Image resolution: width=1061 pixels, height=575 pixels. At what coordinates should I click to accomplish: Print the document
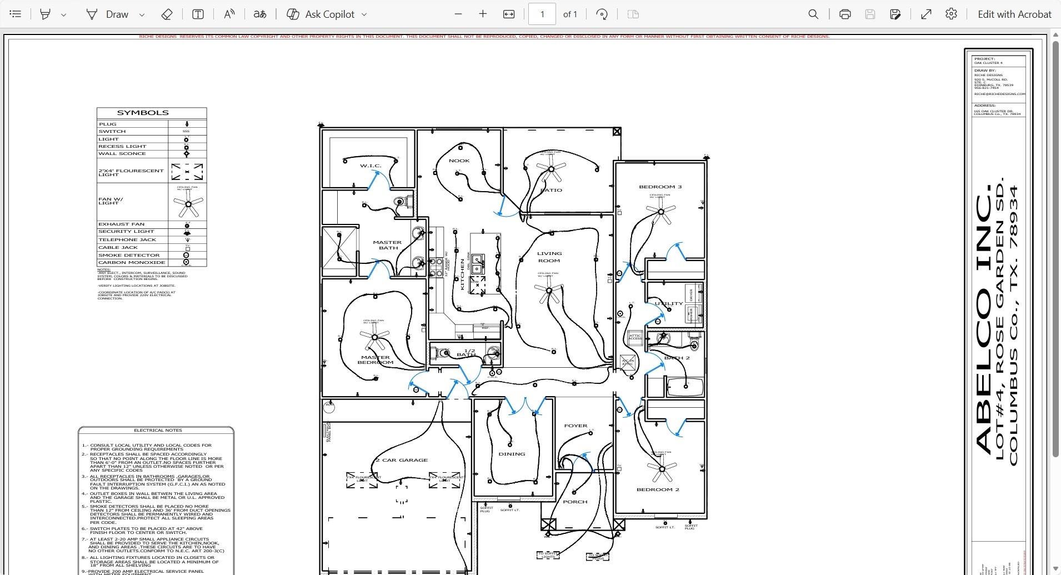[845, 14]
